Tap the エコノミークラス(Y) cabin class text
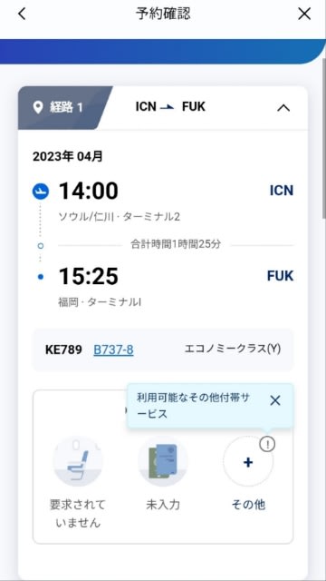 click(x=233, y=349)
